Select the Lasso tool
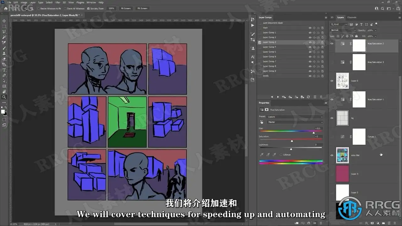The width and height of the screenshot is (402, 226). click(x=4, y=32)
